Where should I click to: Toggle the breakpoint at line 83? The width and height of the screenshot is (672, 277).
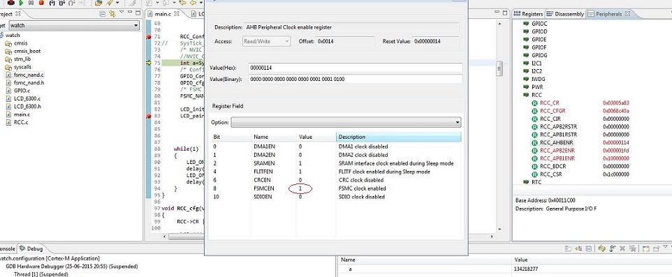click(149, 116)
